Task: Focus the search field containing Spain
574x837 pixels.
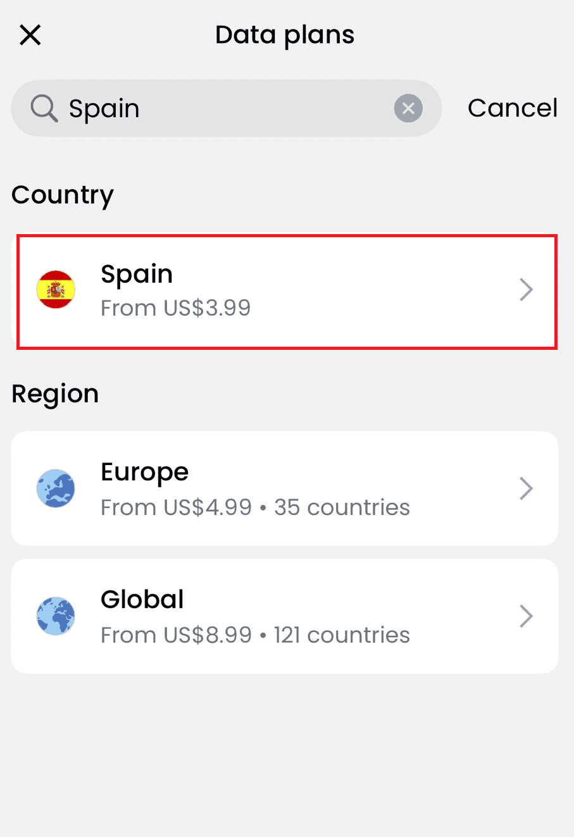Action: (x=228, y=108)
